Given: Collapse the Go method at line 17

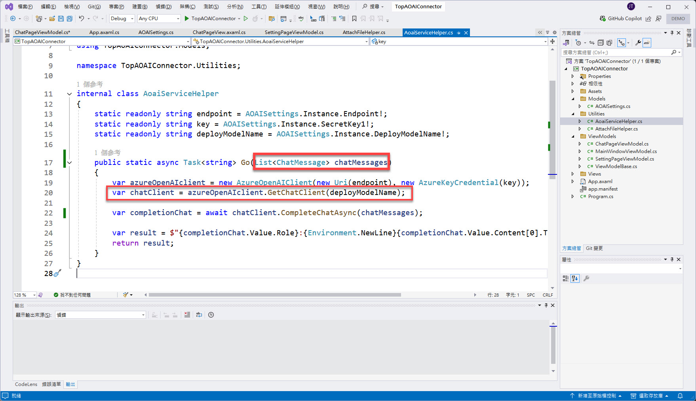Looking at the screenshot, I should (69, 163).
